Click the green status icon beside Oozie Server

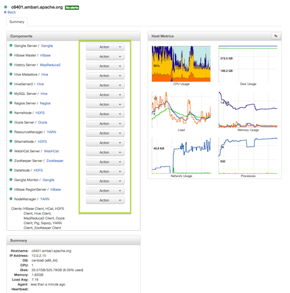pyautogui.click(x=11, y=122)
